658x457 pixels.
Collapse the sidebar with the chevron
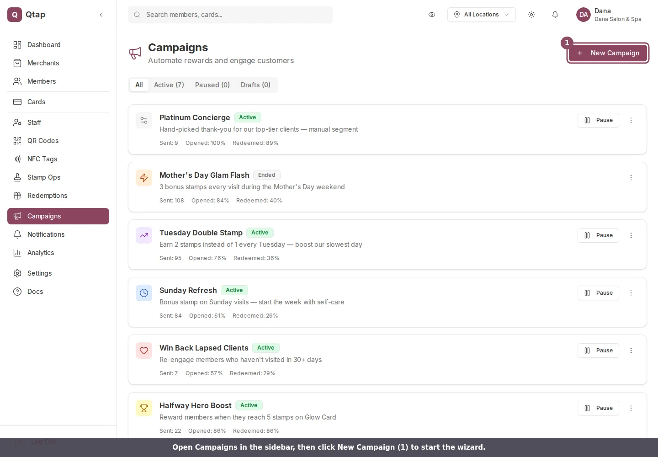click(x=101, y=15)
